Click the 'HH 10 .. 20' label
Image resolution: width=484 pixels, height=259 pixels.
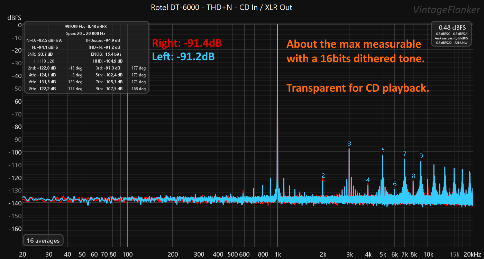44,61
